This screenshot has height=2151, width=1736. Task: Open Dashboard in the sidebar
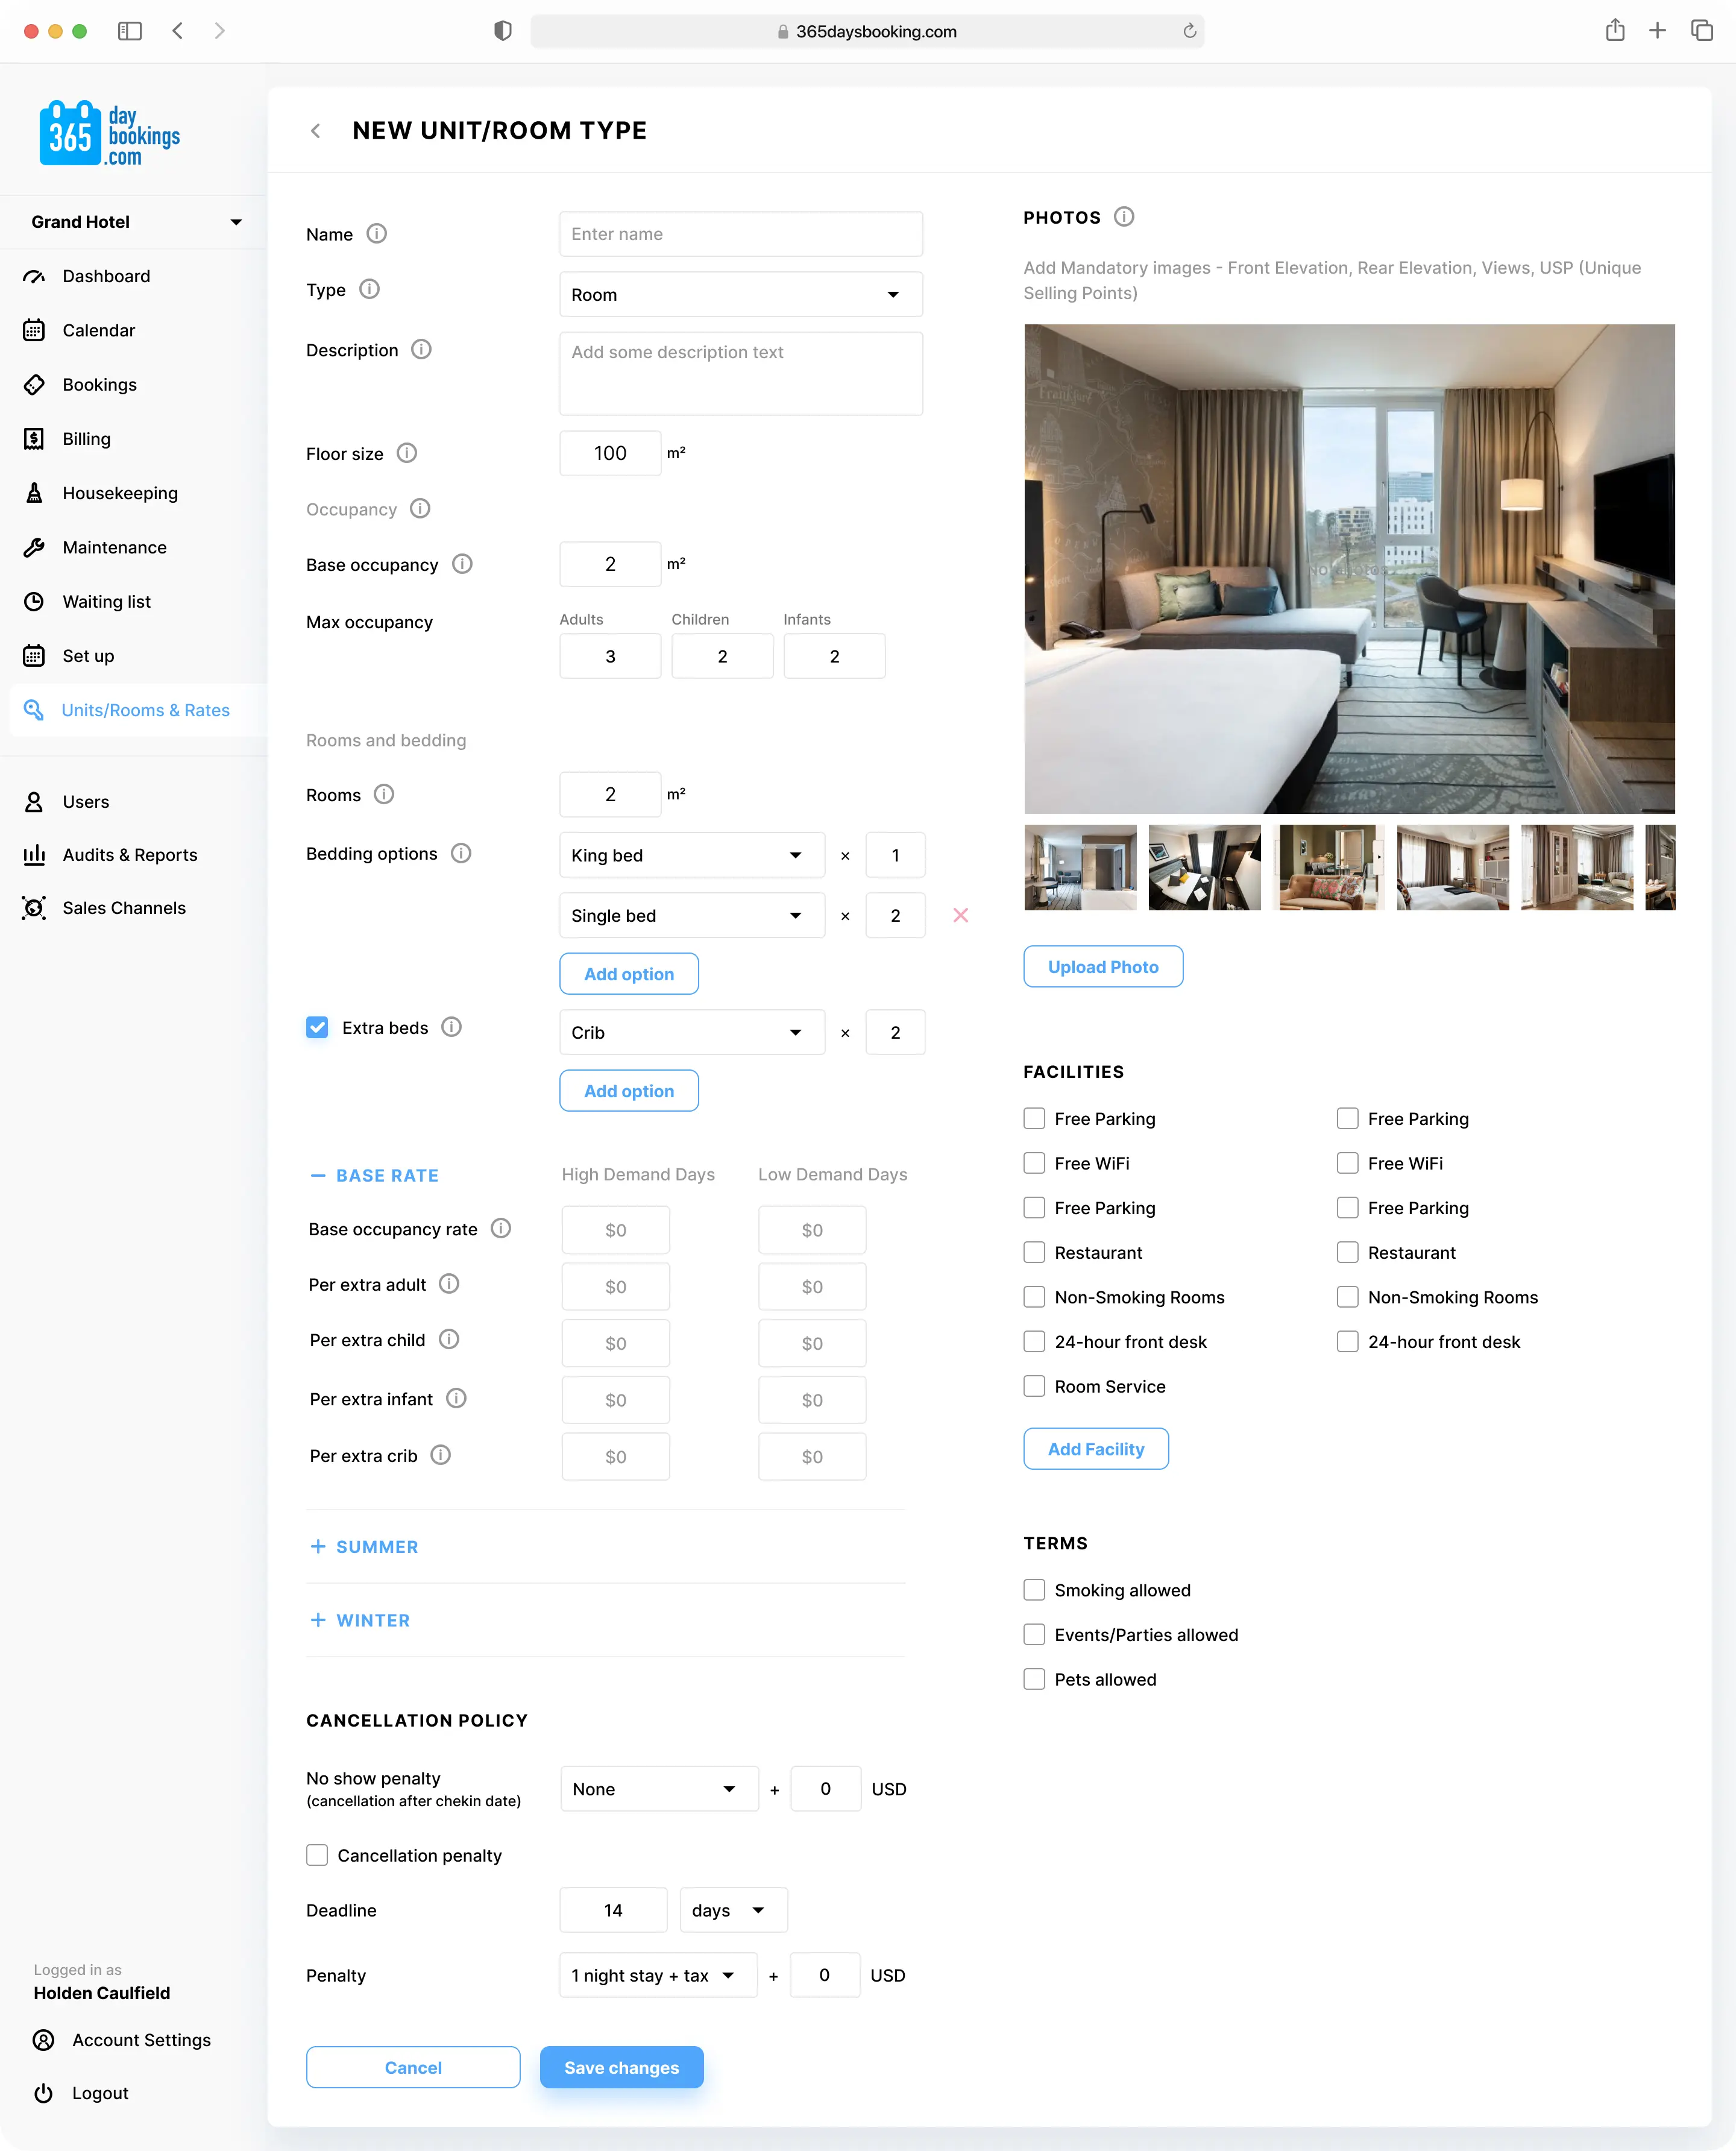(x=106, y=276)
